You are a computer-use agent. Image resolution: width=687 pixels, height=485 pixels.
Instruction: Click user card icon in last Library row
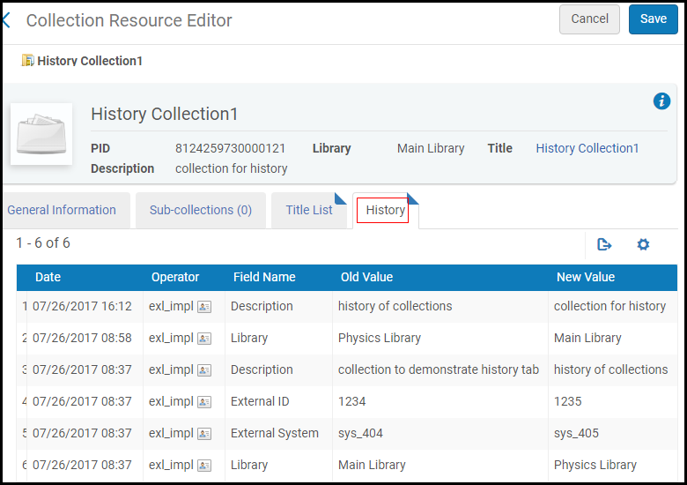[204, 466]
